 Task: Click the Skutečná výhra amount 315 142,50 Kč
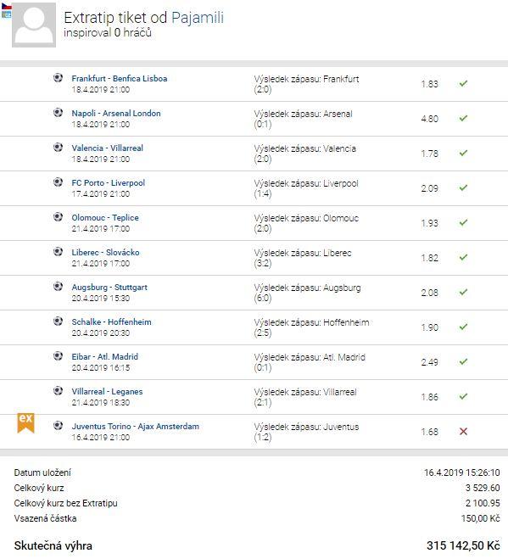[463, 545]
